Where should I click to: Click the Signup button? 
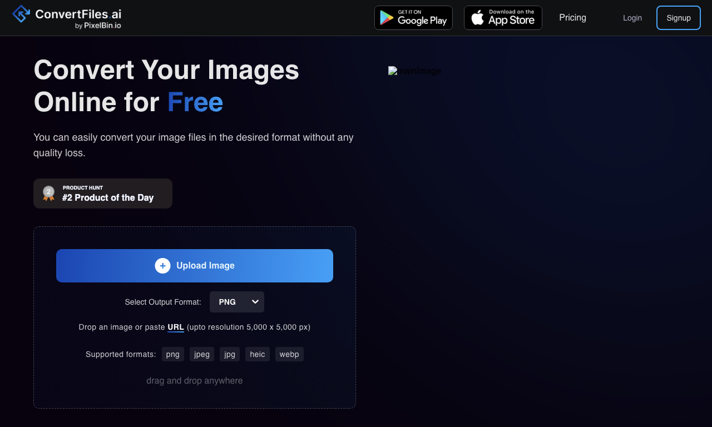pos(679,18)
